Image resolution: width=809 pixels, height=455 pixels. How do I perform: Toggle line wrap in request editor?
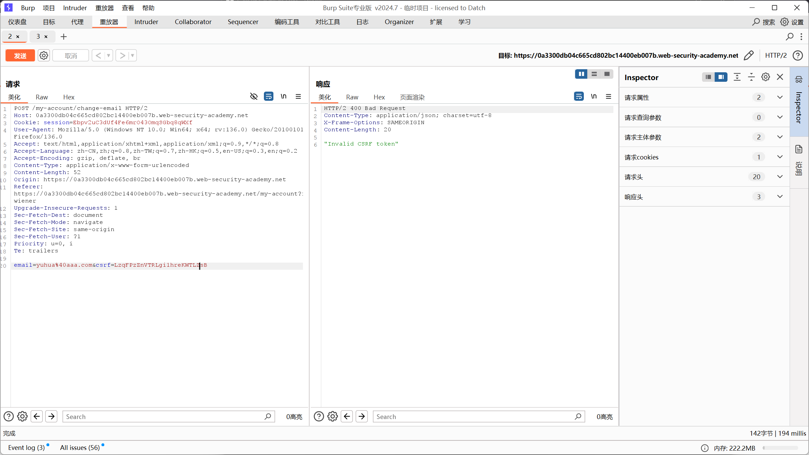[x=269, y=97]
